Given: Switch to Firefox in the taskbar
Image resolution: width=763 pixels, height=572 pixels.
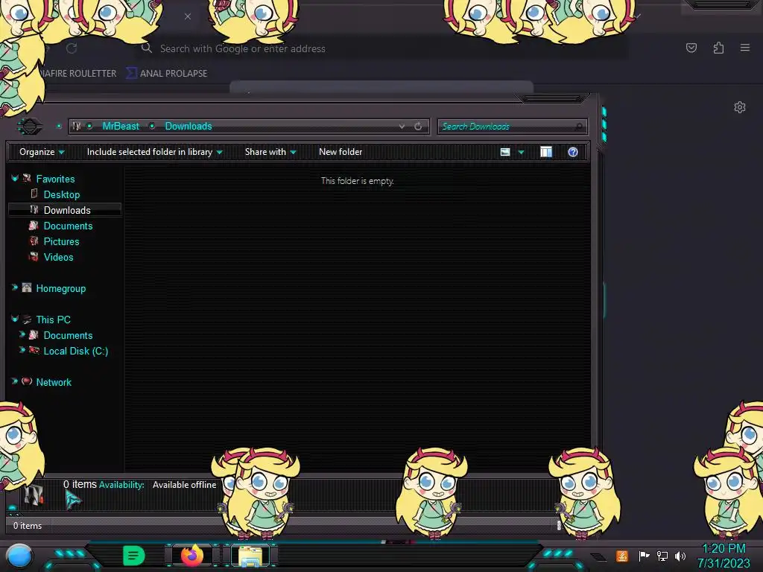Looking at the screenshot, I should point(192,555).
